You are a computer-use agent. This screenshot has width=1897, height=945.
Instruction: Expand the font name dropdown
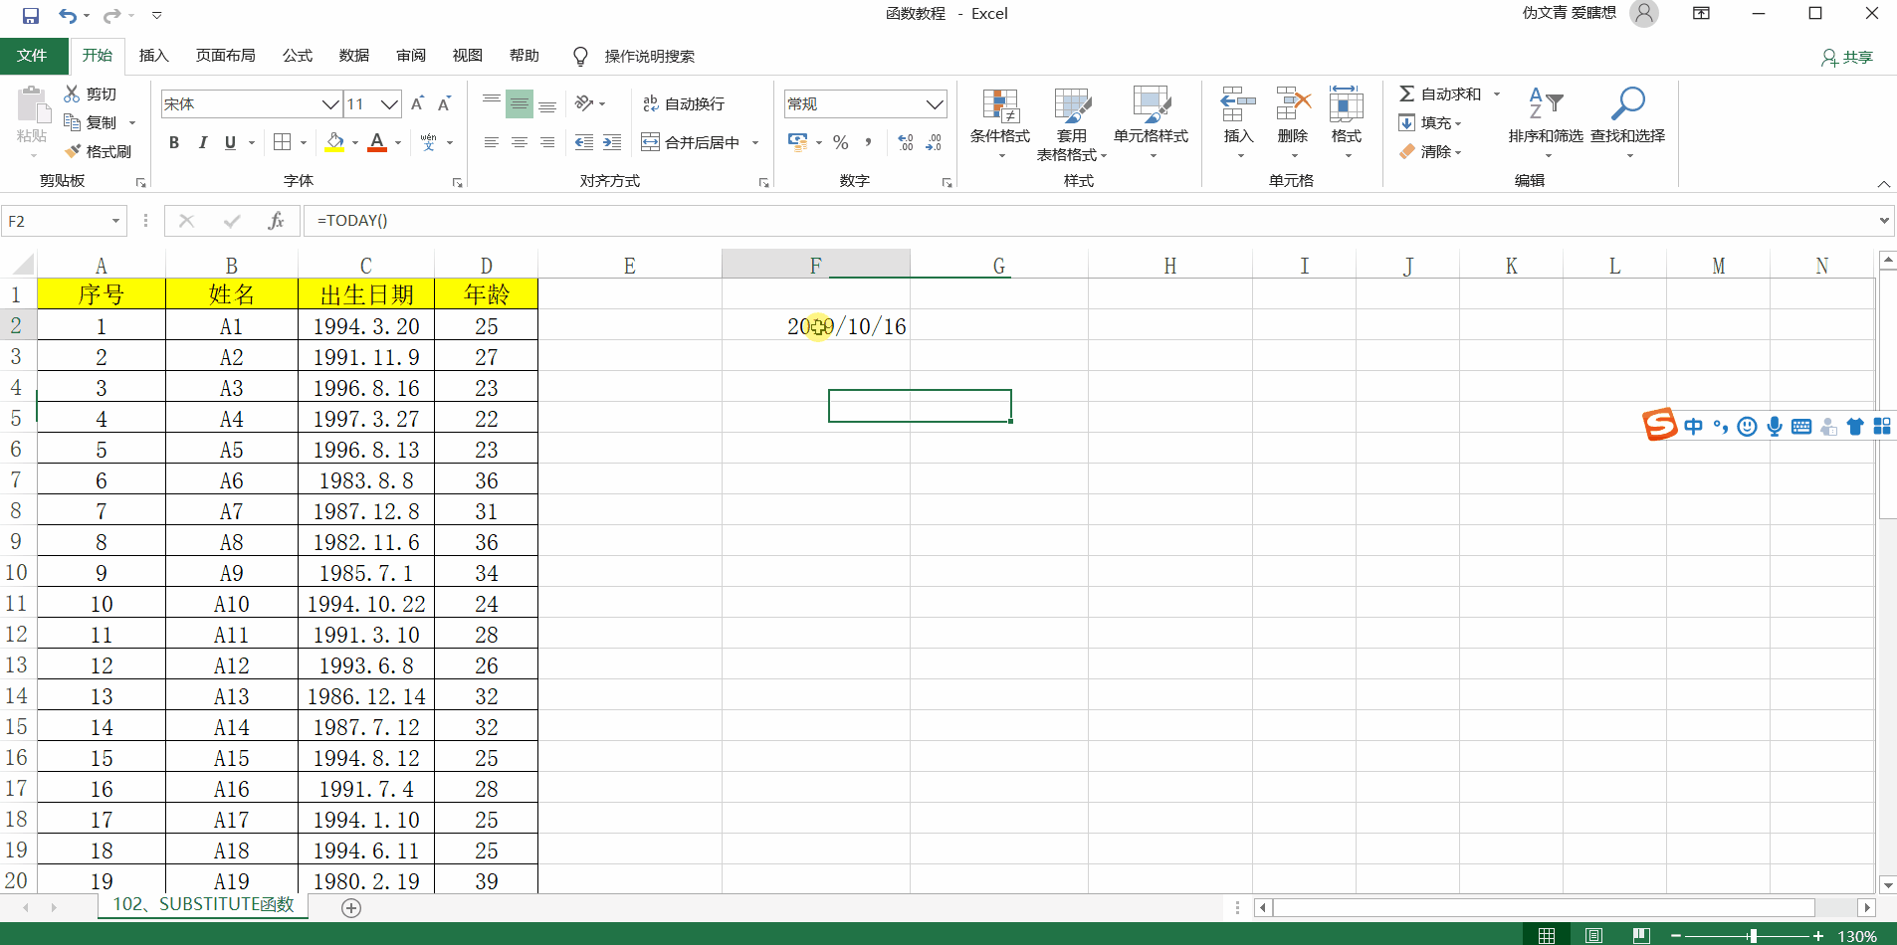tap(330, 103)
